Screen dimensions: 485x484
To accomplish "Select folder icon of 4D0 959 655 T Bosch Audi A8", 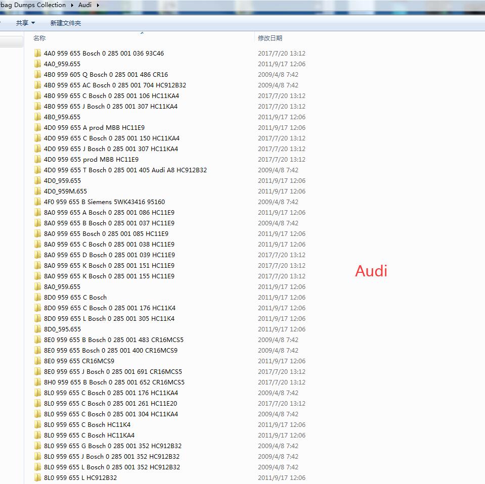I will pyautogui.click(x=38, y=170).
